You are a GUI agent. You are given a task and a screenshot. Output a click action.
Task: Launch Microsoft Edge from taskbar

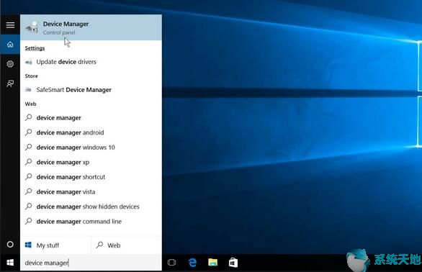[192, 263]
